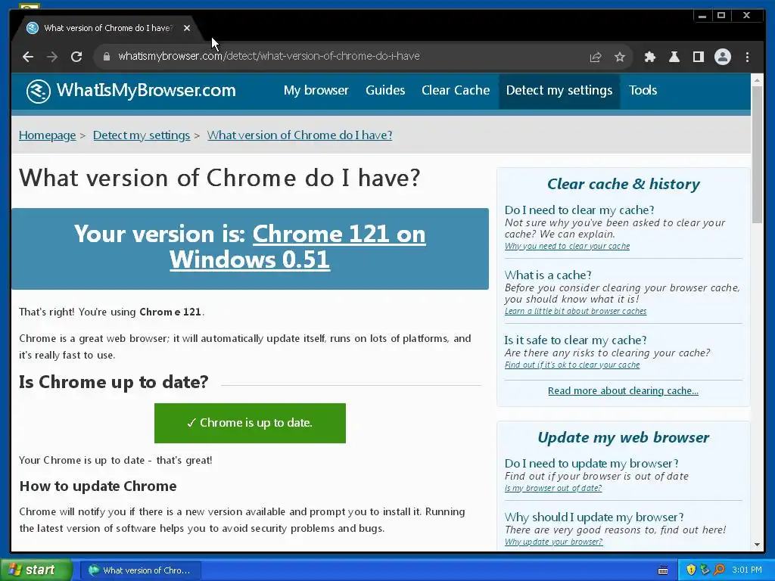The width and height of the screenshot is (775, 581).
Task: Open the 'Detect my settings' nav item
Action: (x=559, y=91)
